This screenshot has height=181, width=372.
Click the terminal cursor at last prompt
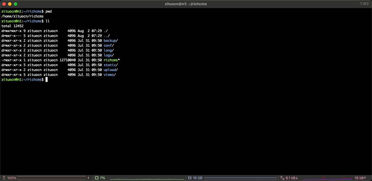[46, 80]
